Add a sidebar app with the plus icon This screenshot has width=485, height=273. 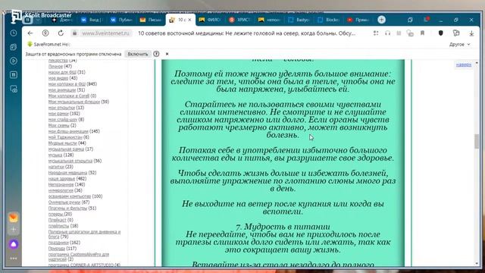pyautogui.click(x=14, y=229)
